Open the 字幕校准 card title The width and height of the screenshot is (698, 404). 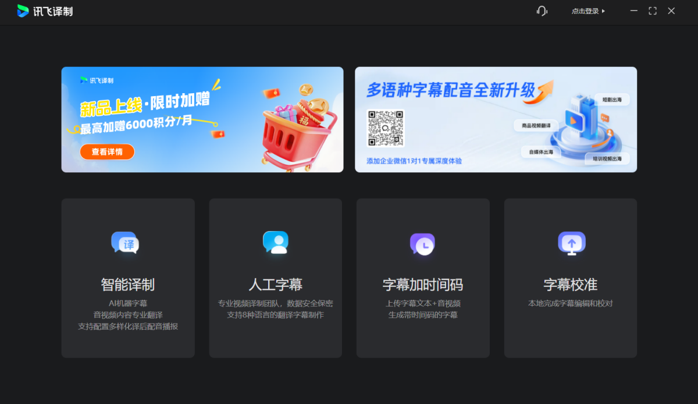point(571,285)
